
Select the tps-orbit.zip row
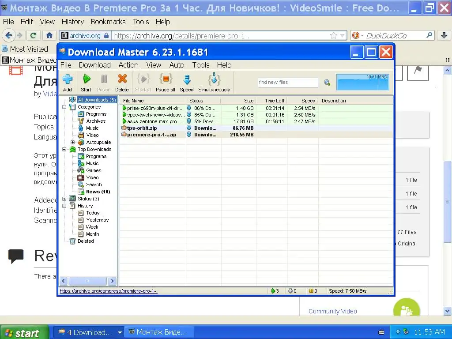256,128
